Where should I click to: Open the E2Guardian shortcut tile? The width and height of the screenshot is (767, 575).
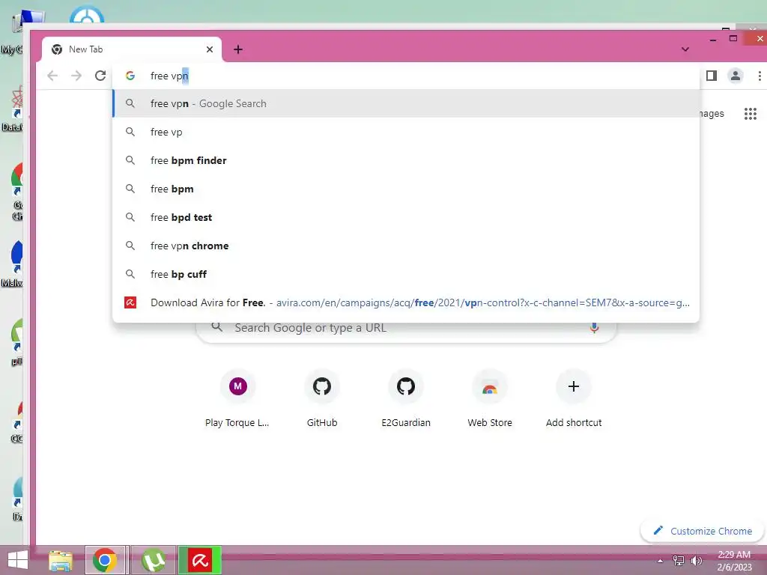point(406,400)
